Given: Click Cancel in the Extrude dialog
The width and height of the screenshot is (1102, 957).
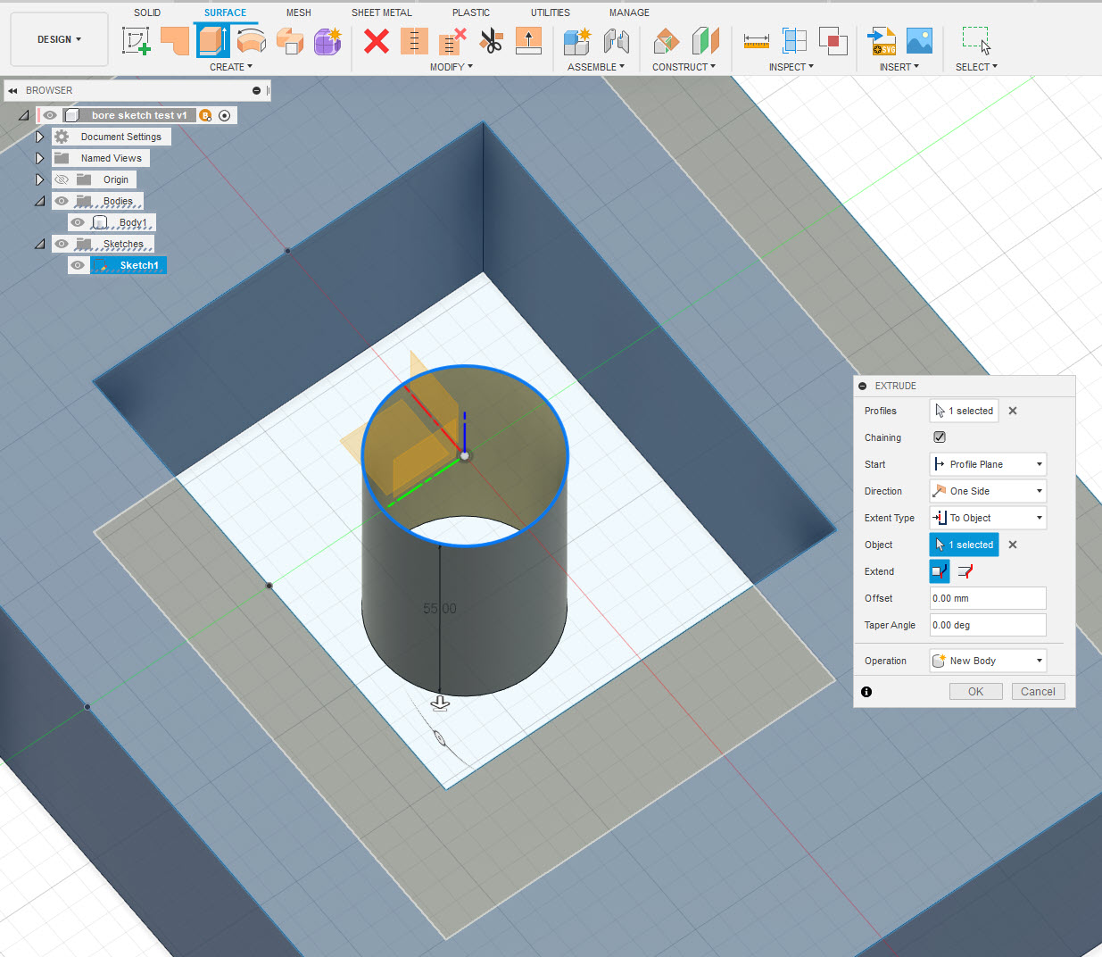Looking at the screenshot, I should tap(1039, 692).
